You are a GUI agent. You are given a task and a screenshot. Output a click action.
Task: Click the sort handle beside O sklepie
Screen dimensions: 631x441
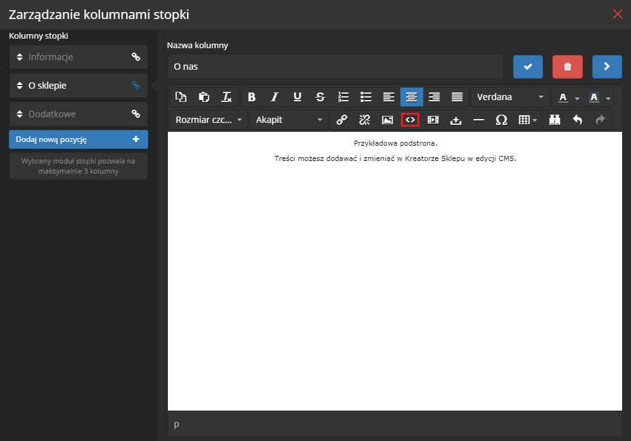[x=19, y=86]
